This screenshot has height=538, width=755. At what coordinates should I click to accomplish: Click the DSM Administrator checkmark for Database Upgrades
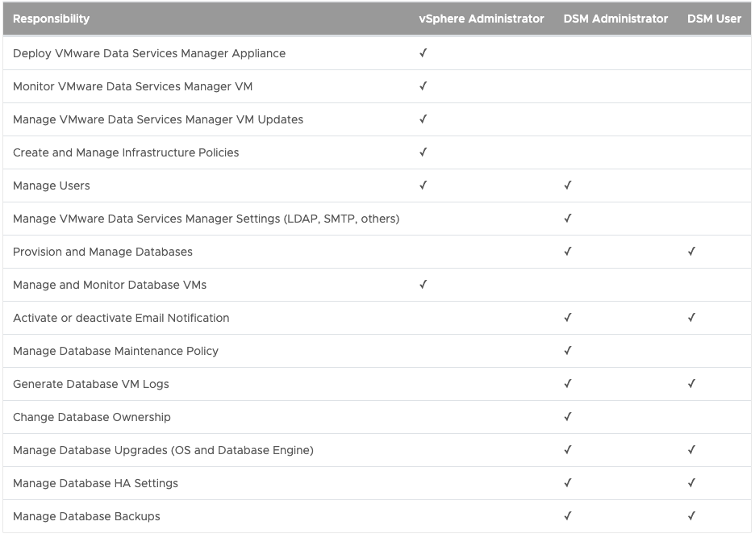[x=568, y=450]
